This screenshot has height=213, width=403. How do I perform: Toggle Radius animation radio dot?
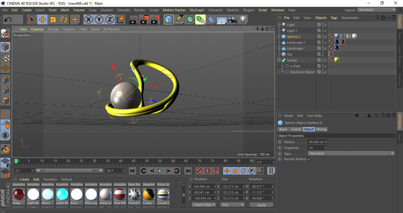pos(280,142)
